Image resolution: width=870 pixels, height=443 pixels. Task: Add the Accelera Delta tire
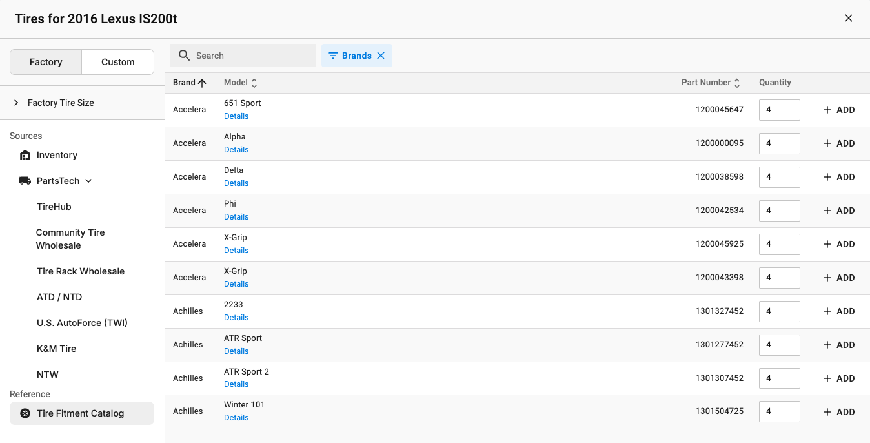839,177
